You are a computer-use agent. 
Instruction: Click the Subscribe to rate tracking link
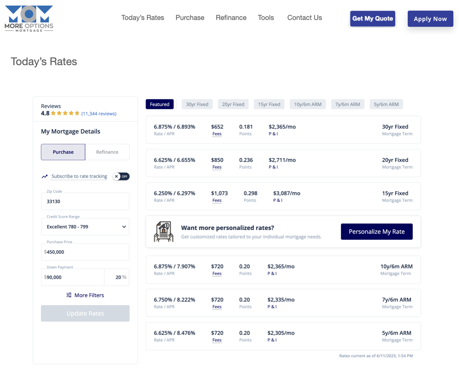[79, 176]
